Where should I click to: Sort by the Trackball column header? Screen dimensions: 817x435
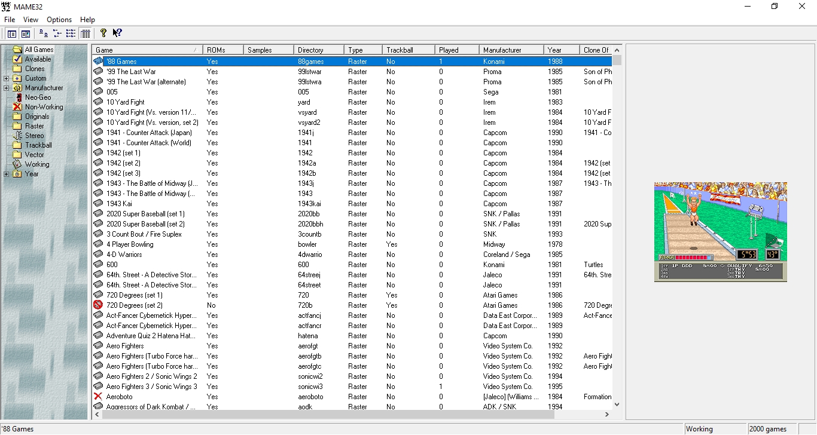point(408,50)
